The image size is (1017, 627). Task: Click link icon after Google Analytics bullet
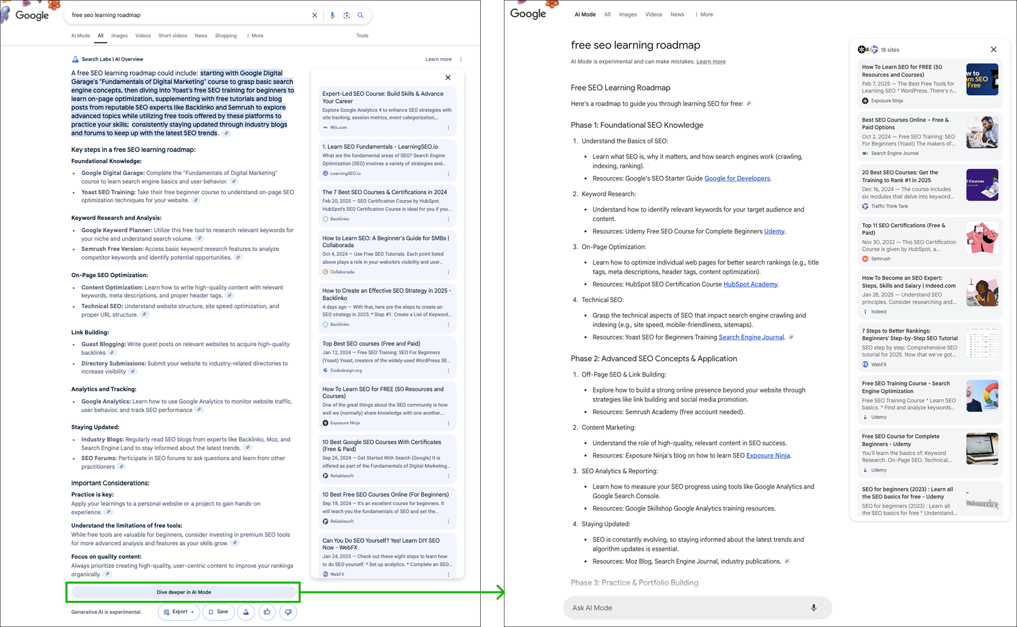click(199, 410)
